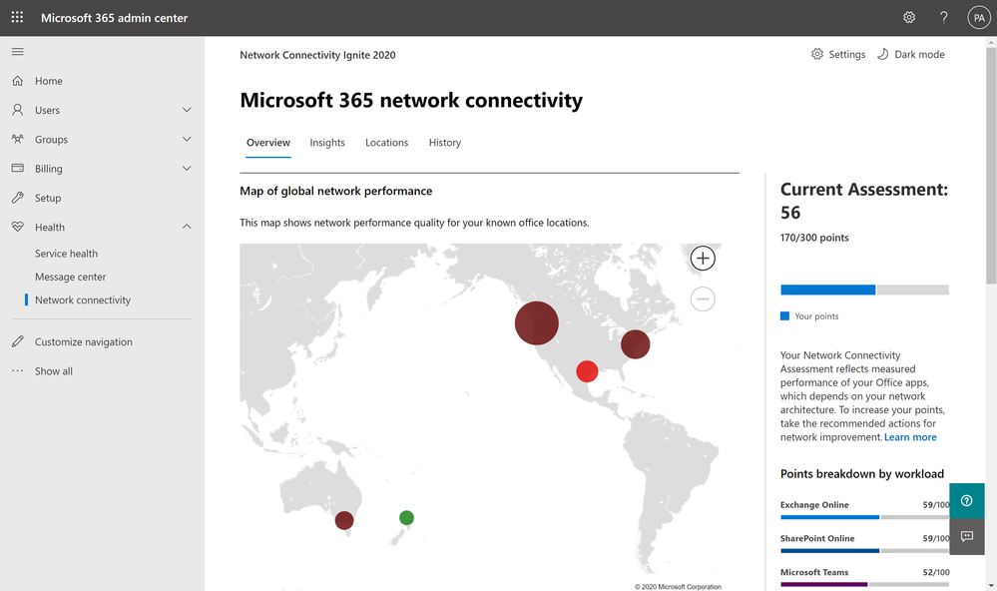The image size is (997, 591).
Task: Click the Setup wrench icon
Action: point(18,198)
